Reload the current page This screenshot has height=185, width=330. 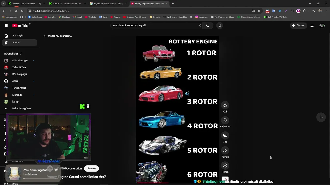[x=16, y=11]
